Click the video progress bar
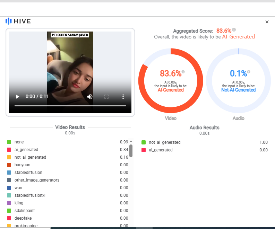 [x=70, y=106]
